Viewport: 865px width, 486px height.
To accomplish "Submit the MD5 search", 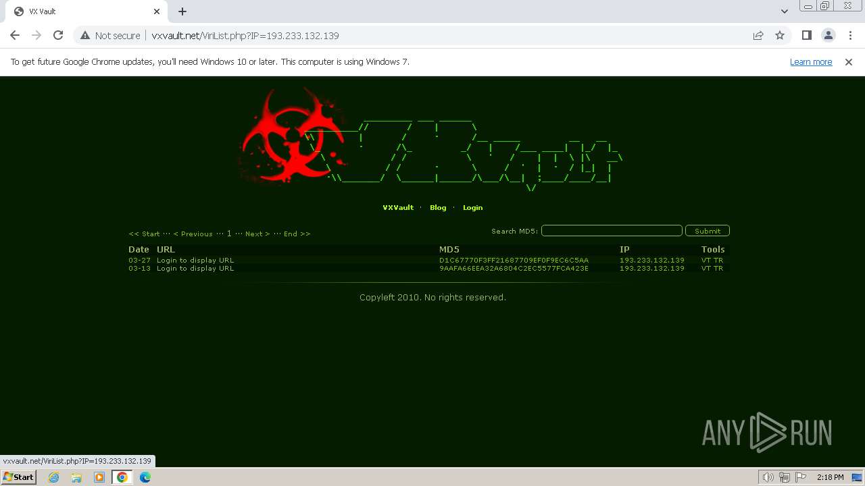I will click(x=708, y=231).
